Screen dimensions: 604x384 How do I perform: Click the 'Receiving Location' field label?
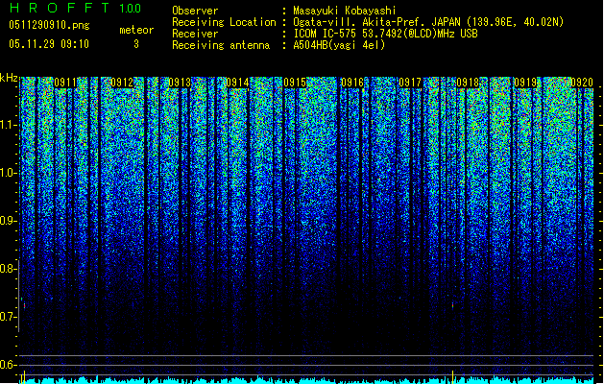click(224, 22)
